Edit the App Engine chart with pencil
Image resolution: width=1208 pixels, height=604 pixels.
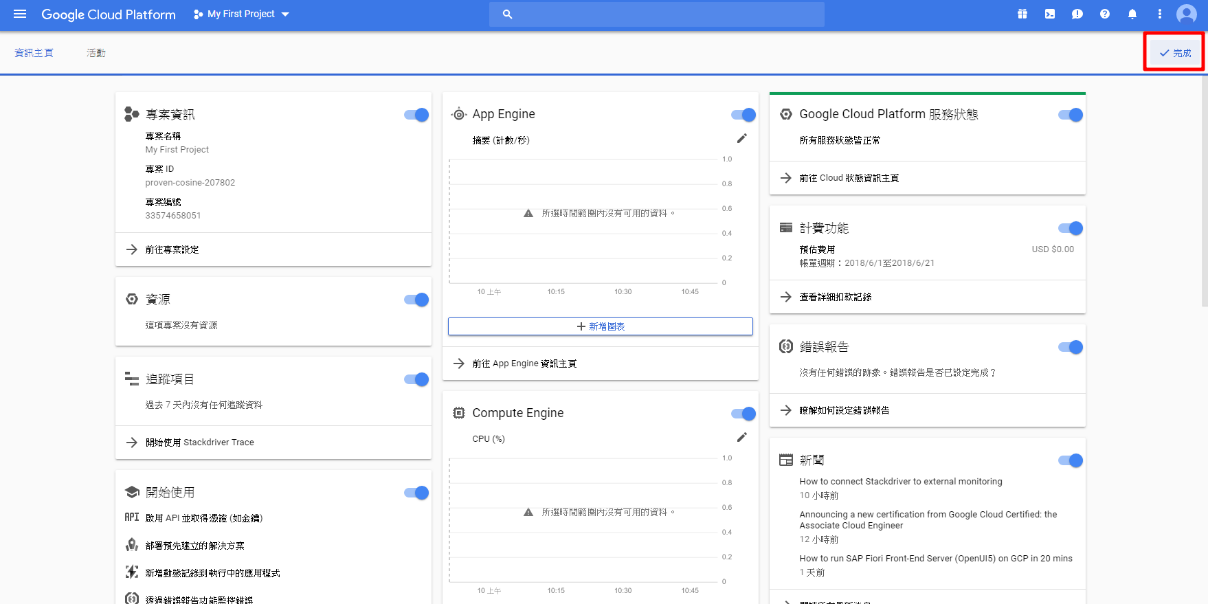[x=742, y=138]
